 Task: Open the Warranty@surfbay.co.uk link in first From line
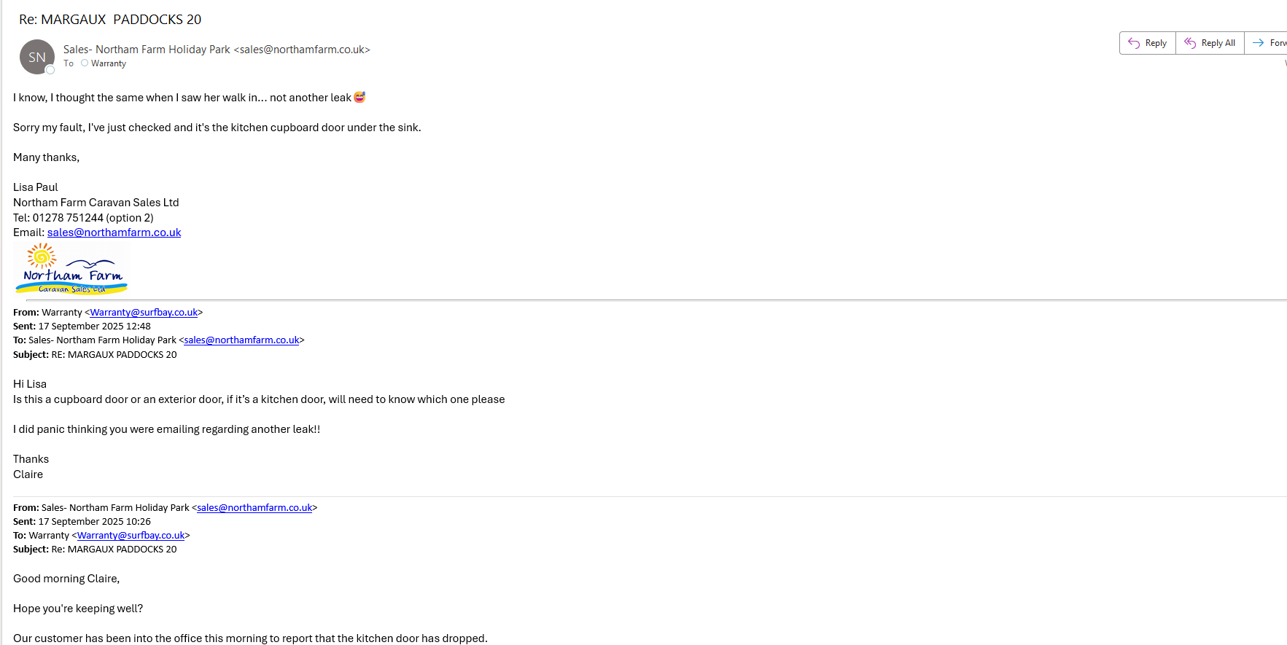tap(144, 312)
